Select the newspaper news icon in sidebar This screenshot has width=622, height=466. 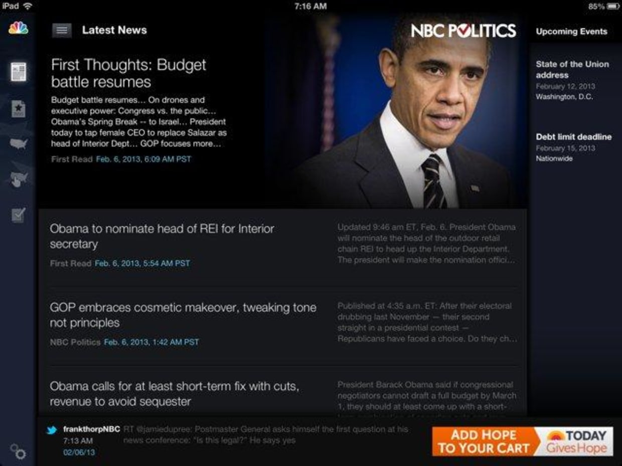click(19, 72)
